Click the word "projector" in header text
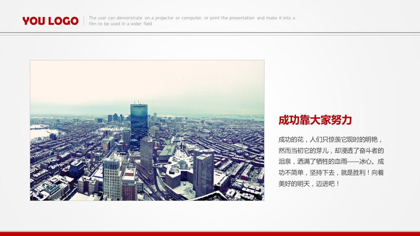The image size is (420, 236). click(x=164, y=18)
